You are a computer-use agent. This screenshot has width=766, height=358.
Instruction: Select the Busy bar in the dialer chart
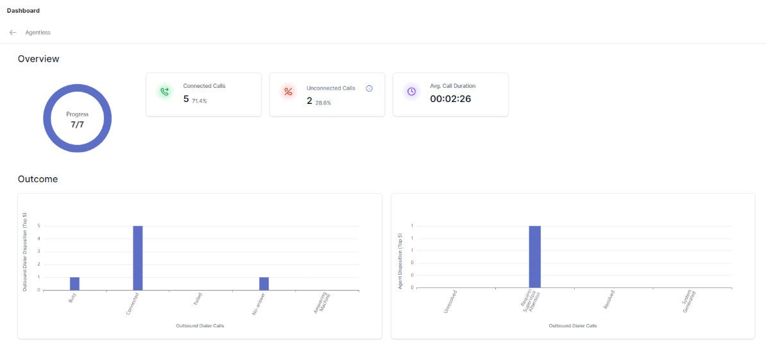tap(74, 284)
